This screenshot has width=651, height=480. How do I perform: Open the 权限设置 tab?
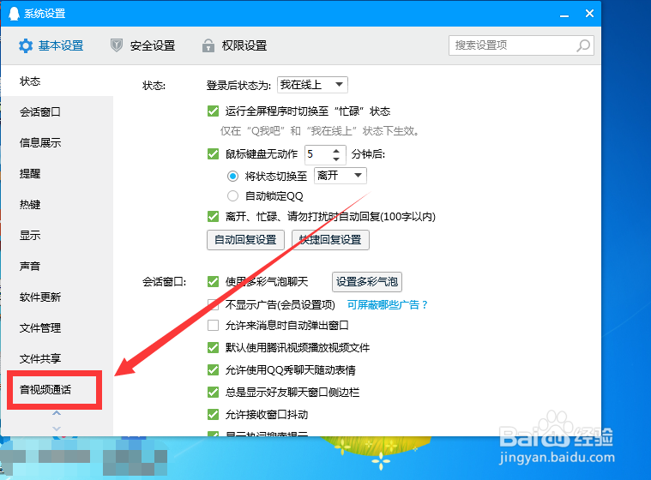[234, 45]
